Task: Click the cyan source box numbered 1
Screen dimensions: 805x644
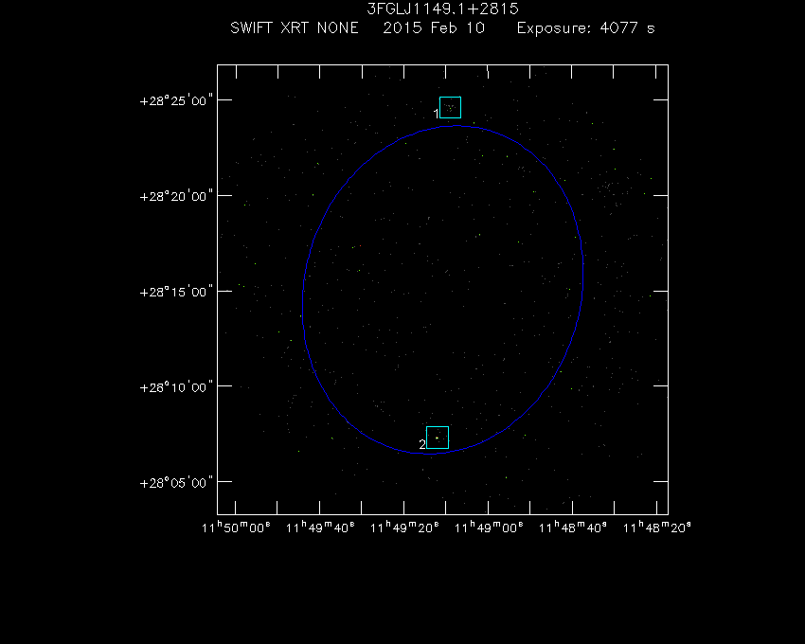Action: point(450,107)
